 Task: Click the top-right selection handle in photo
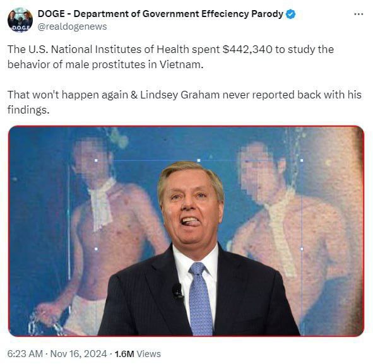pos(302,160)
